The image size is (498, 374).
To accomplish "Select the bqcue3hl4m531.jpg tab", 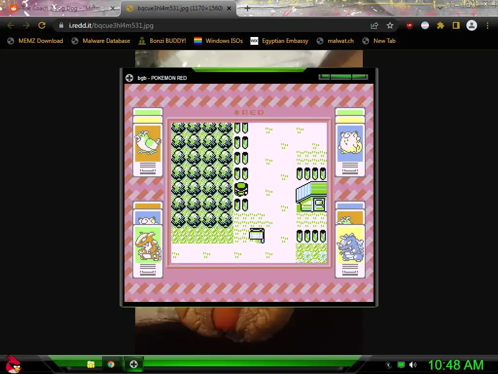I will pos(179,8).
